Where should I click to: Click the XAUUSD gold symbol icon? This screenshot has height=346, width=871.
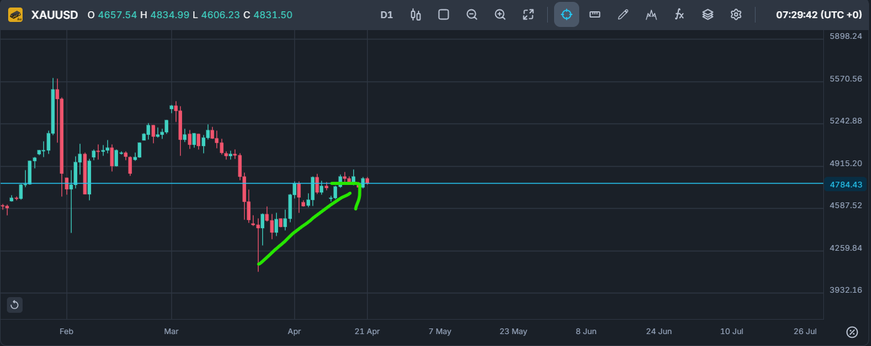(15, 14)
